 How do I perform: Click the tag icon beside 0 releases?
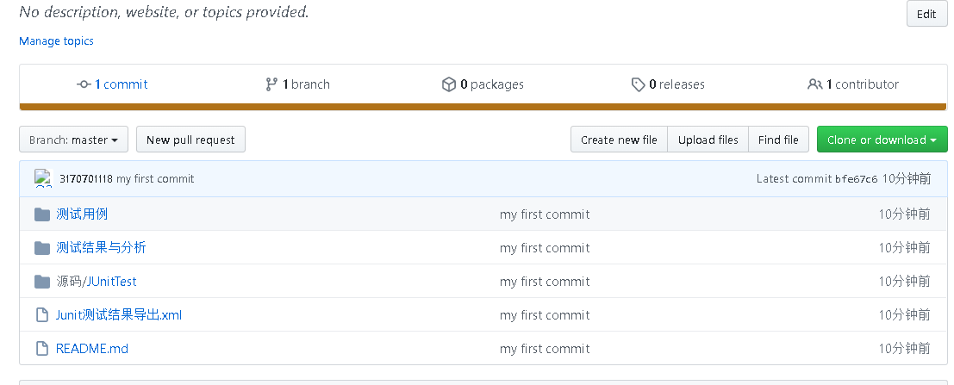pos(638,84)
